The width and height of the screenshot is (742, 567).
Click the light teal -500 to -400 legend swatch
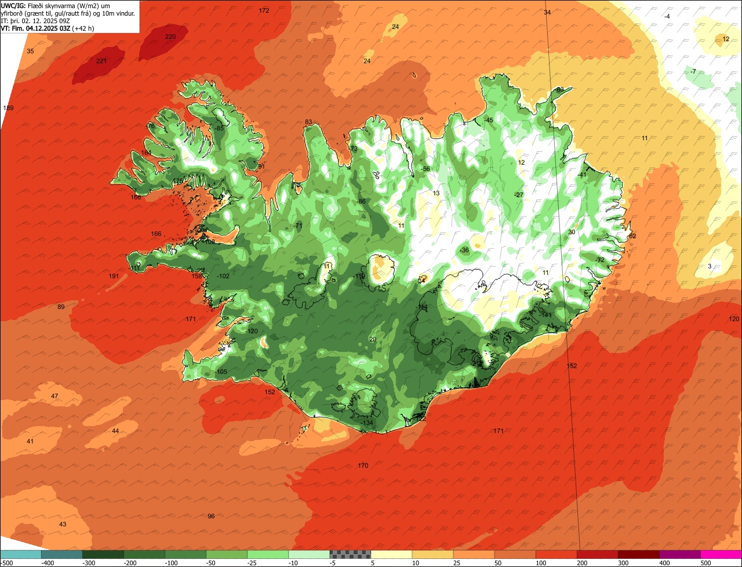click(x=21, y=554)
